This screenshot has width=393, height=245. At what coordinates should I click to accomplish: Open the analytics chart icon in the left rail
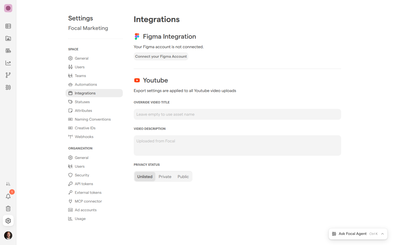point(8,63)
